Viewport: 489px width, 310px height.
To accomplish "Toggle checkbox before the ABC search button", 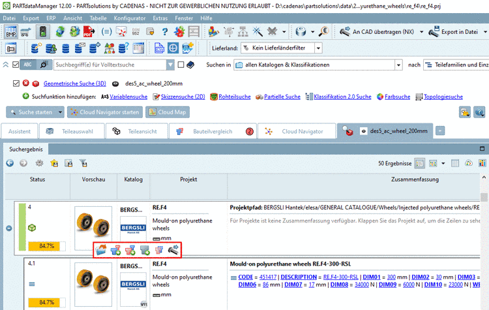I will (16, 65).
